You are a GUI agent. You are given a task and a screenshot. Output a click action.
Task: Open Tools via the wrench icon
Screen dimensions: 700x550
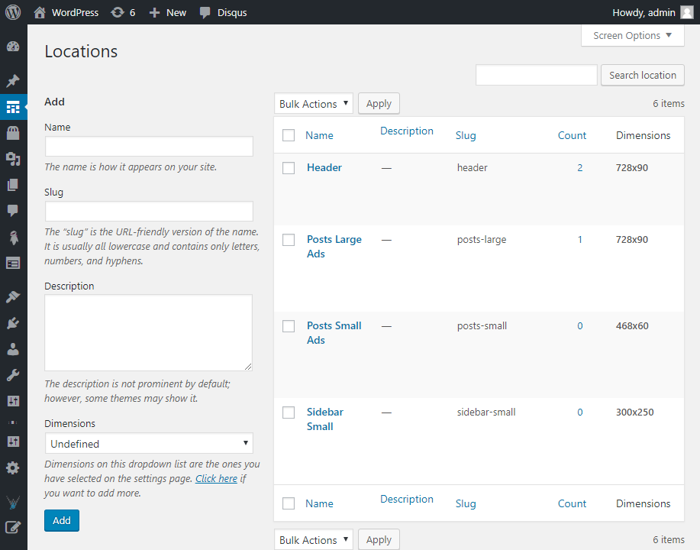coord(13,375)
